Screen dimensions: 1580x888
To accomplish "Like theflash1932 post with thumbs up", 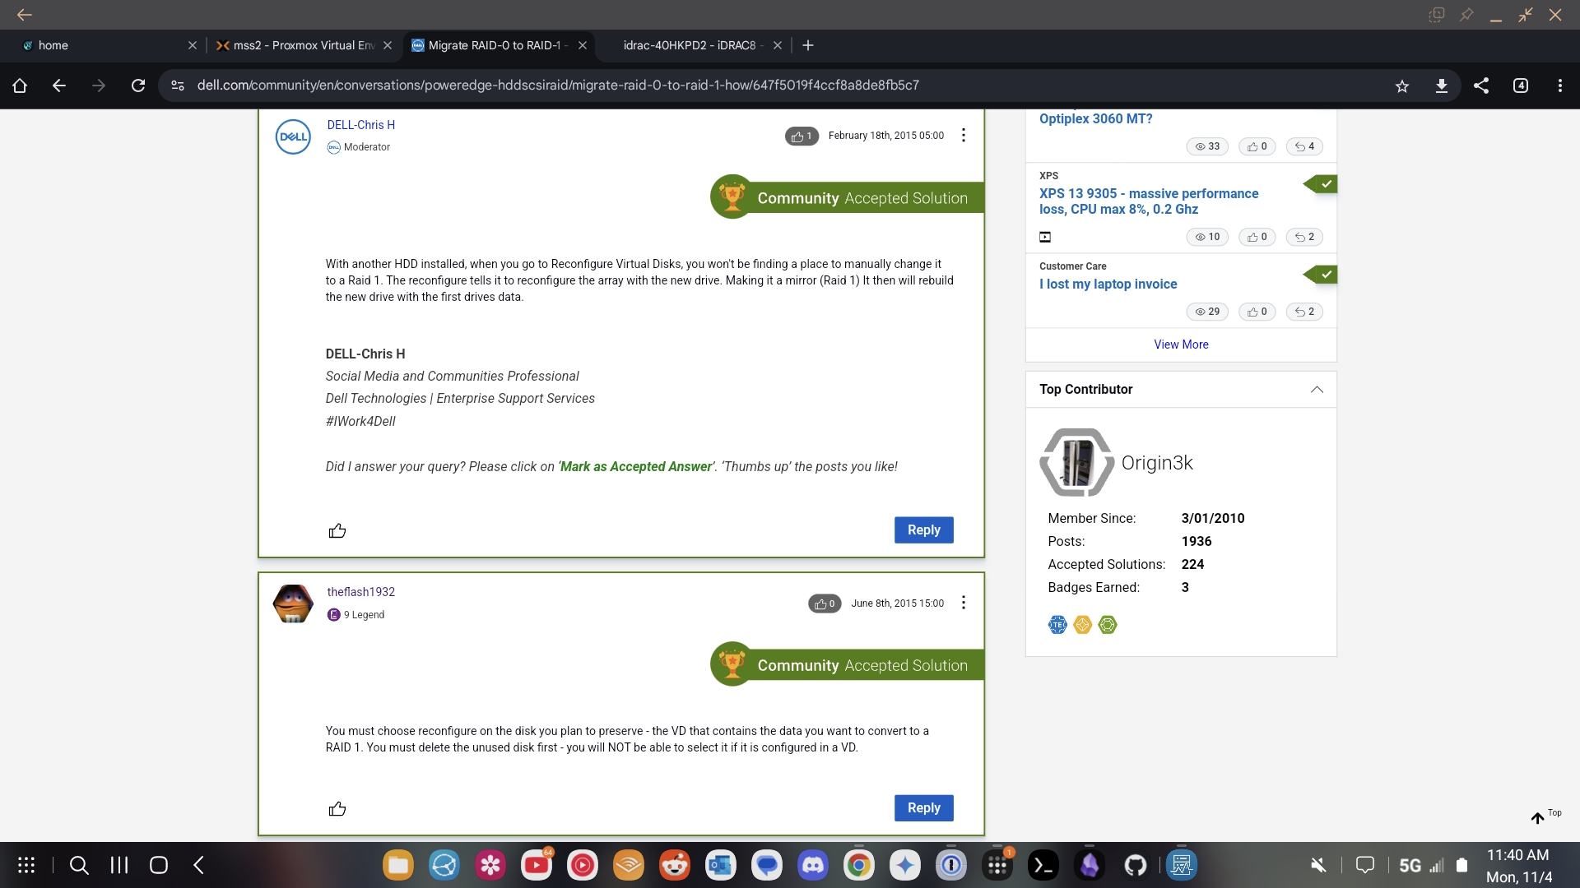I will [337, 809].
